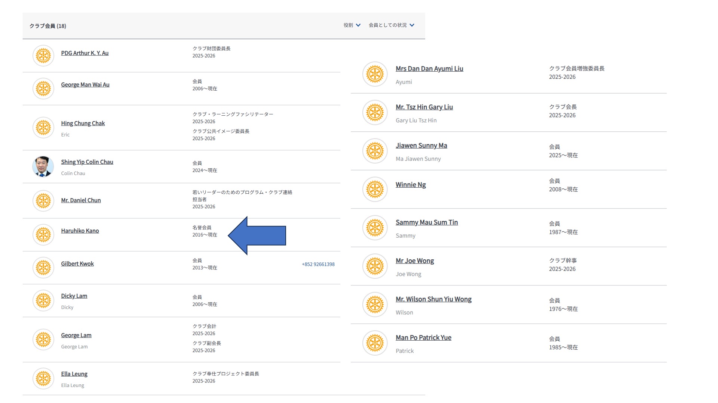Open Shing Yip Colin Chau's profile photo

(43, 166)
